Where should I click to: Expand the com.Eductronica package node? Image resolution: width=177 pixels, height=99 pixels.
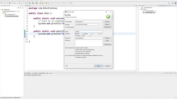point(4,15)
